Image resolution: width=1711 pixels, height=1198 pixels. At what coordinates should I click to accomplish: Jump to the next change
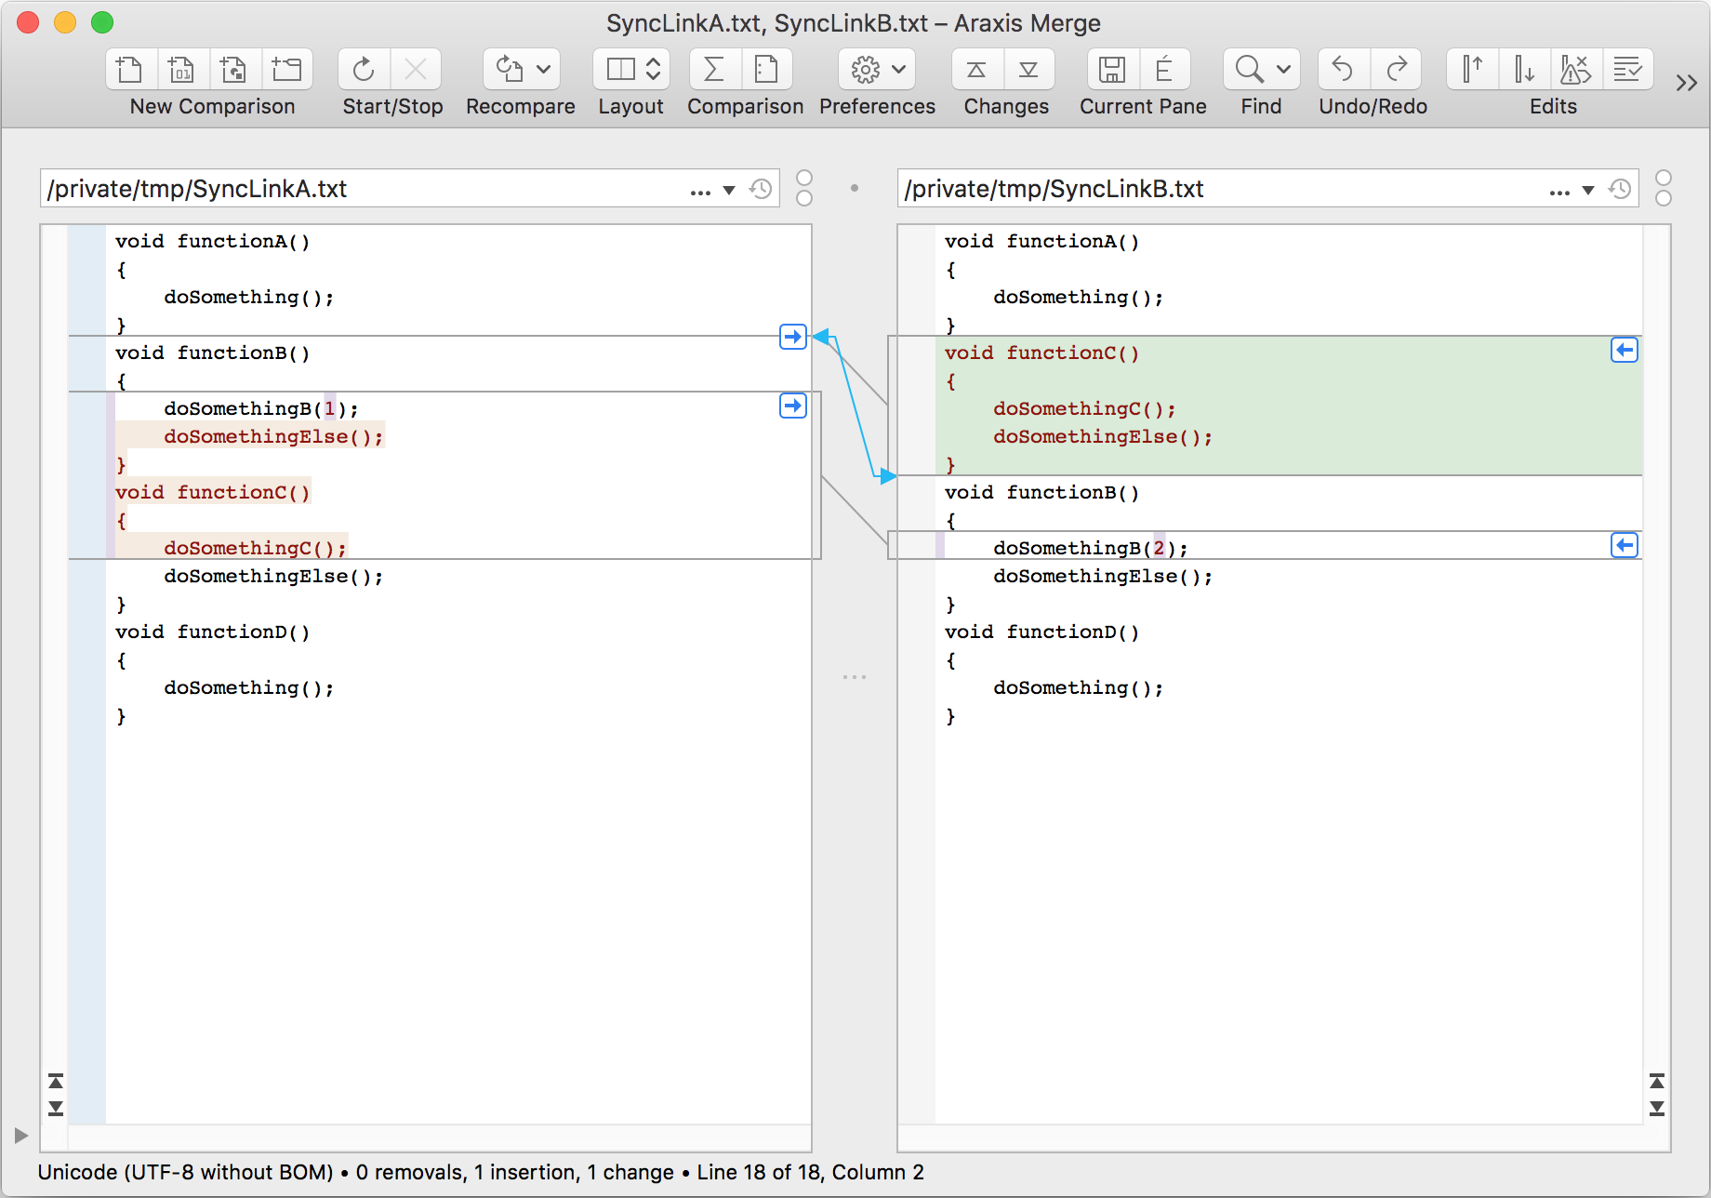[x=1029, y=69]
